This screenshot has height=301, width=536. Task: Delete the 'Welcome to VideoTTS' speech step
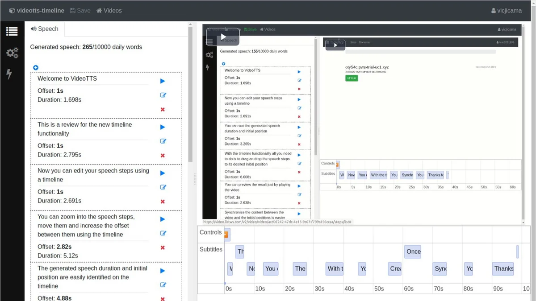[163, 109]
